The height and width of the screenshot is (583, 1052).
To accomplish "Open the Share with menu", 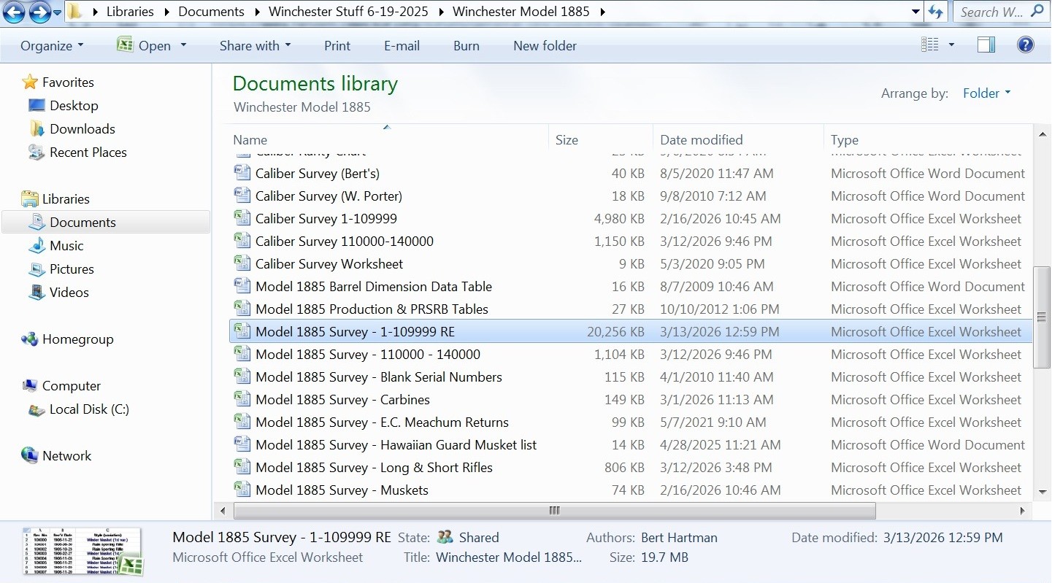I will 255,46.
